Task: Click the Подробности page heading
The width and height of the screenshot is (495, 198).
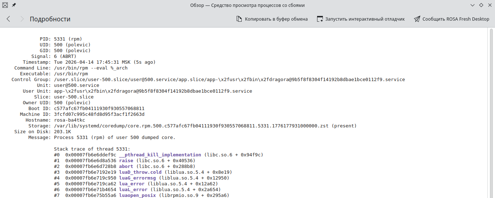Action: tap(50, 19)
